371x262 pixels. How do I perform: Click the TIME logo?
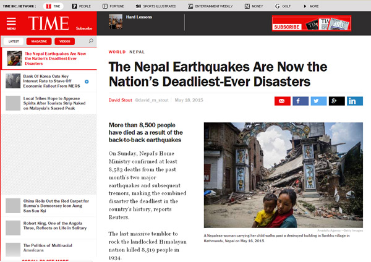coord(48,23)
